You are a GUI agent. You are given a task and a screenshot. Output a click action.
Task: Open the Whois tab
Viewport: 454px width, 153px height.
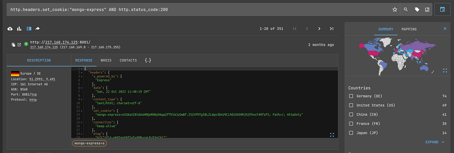[x=106, y=60]
